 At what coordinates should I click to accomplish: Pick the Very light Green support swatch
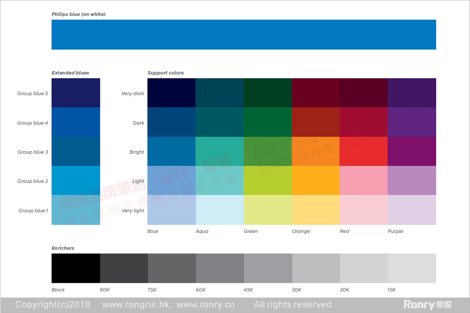pyautogui.click(x=268, y=210)
